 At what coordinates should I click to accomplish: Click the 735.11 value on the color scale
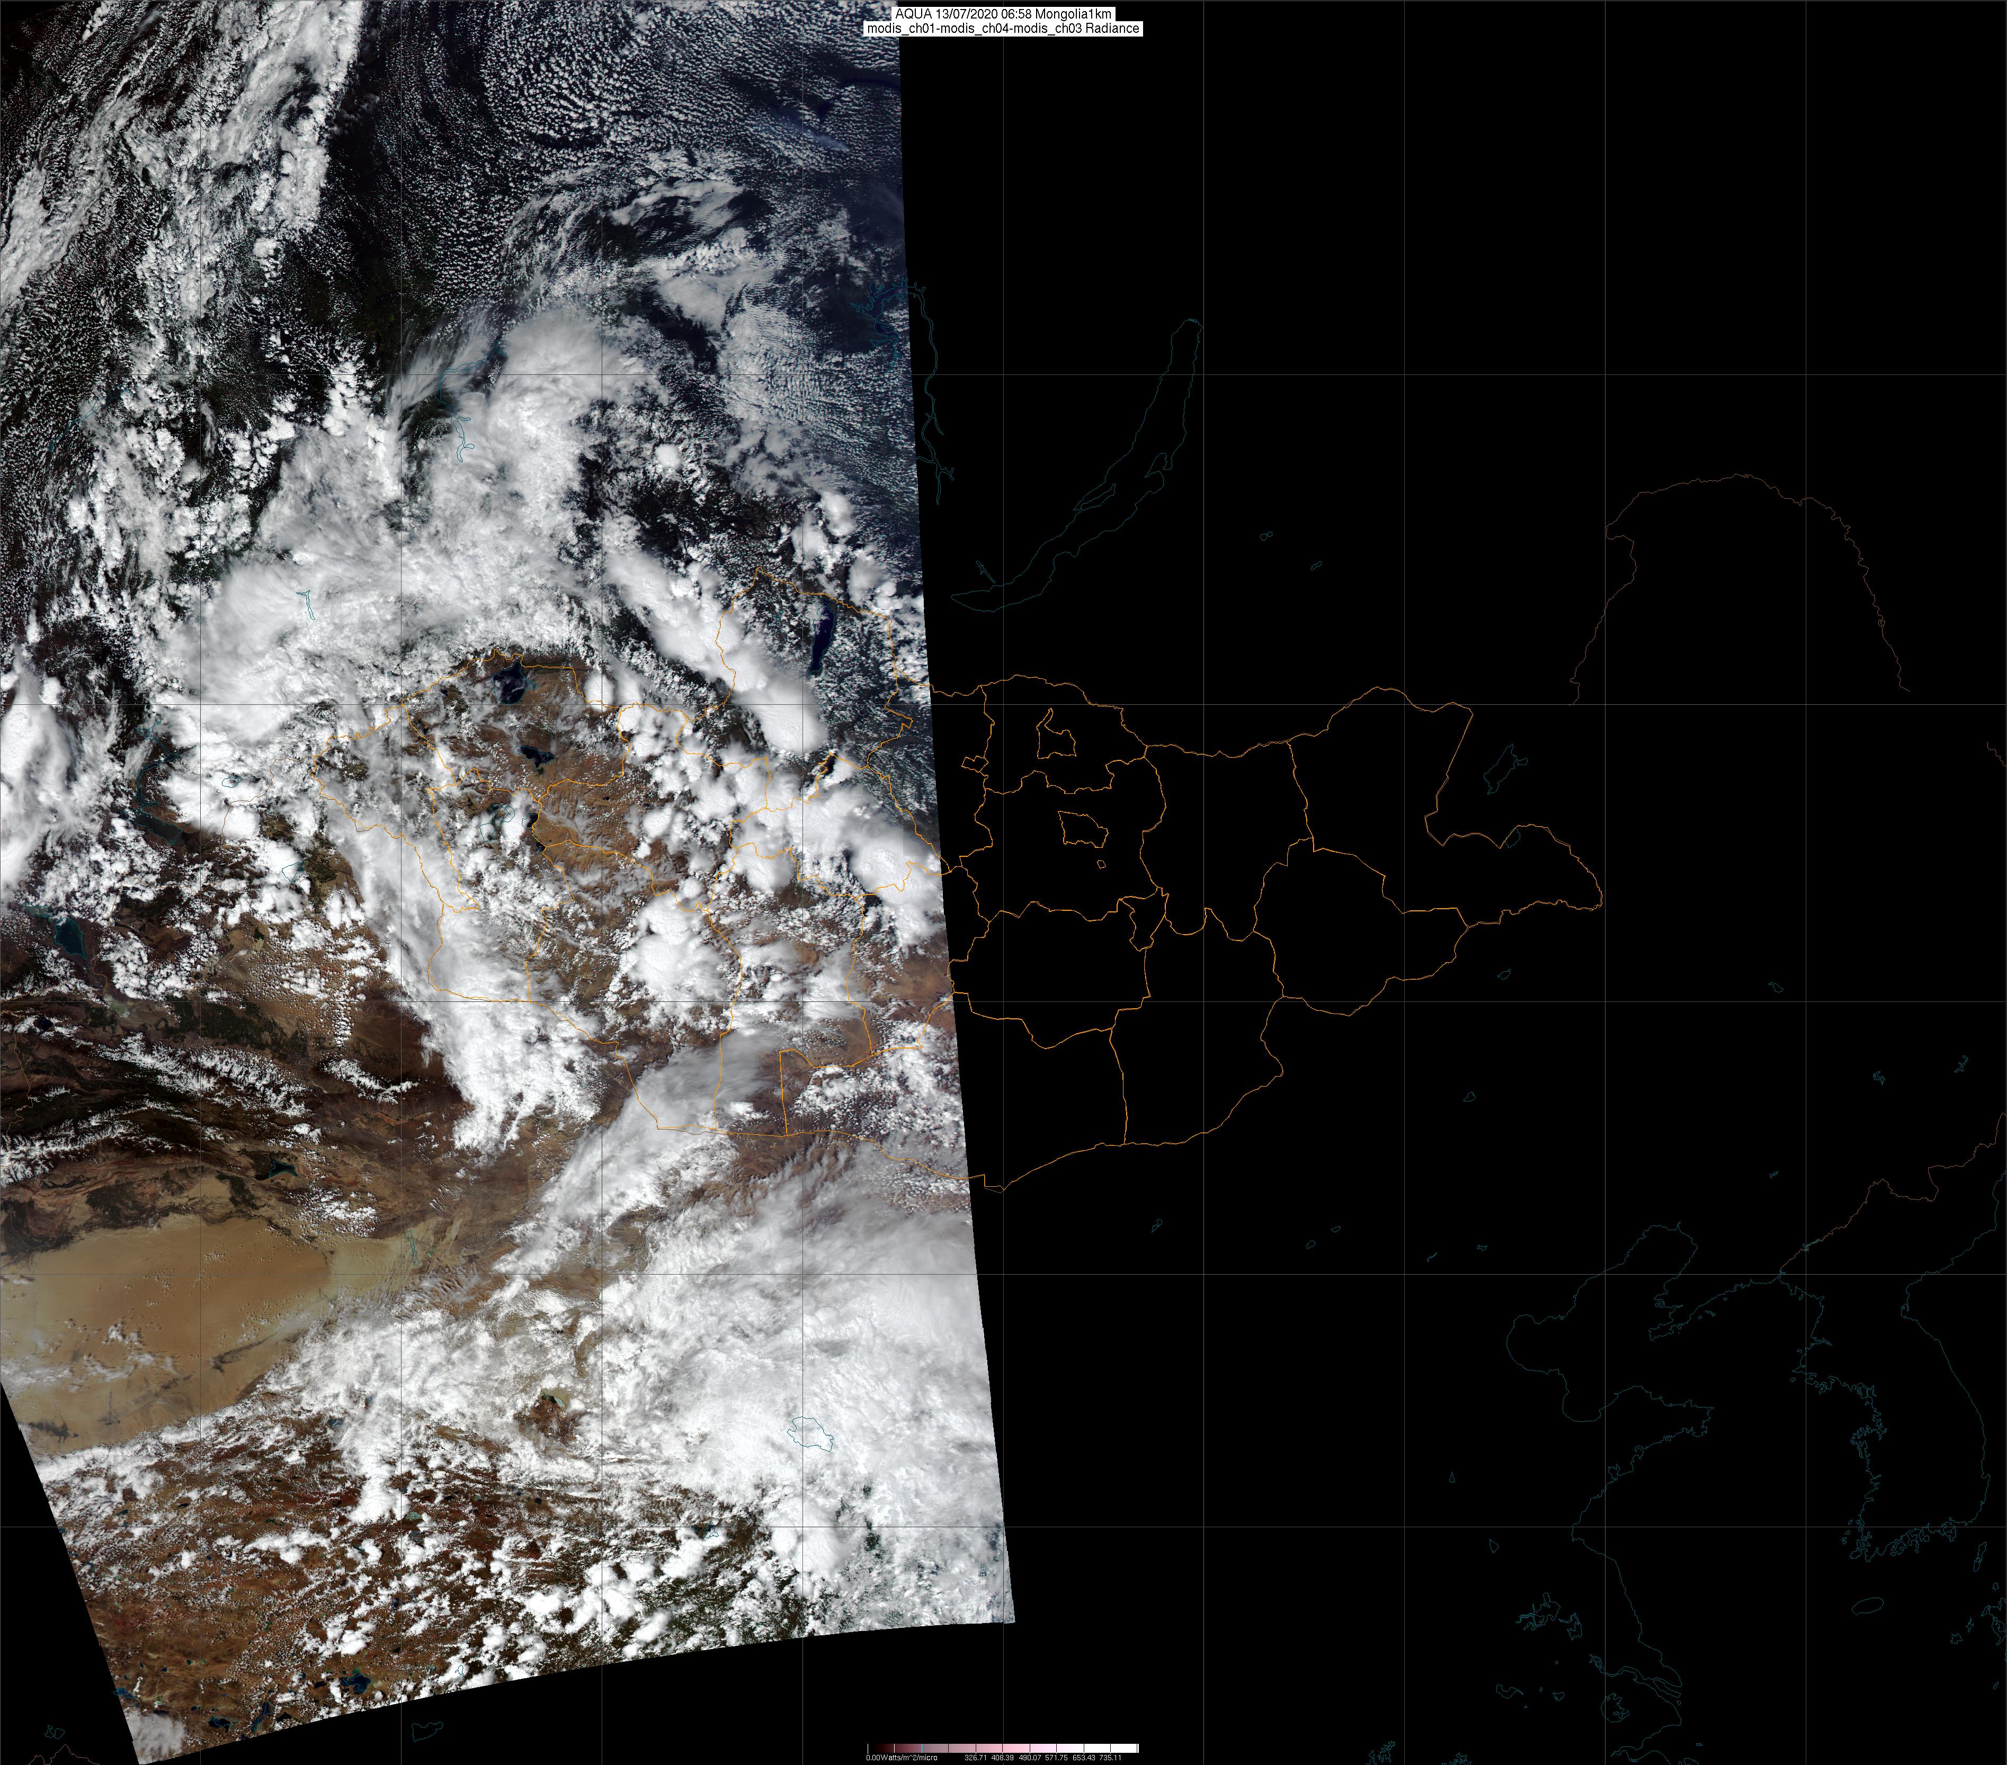coord(1110,1758)
